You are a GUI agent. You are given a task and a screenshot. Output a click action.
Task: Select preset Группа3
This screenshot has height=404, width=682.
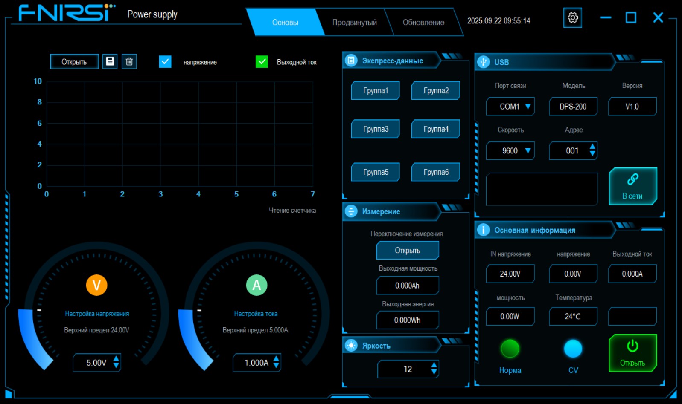[376, 129]
